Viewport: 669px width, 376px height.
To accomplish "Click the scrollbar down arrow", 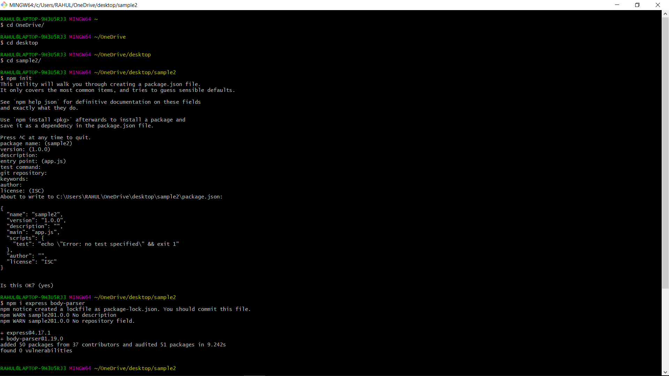I will click(x=665, y=372).
